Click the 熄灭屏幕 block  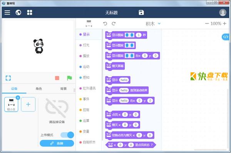[x=115, y=66]
